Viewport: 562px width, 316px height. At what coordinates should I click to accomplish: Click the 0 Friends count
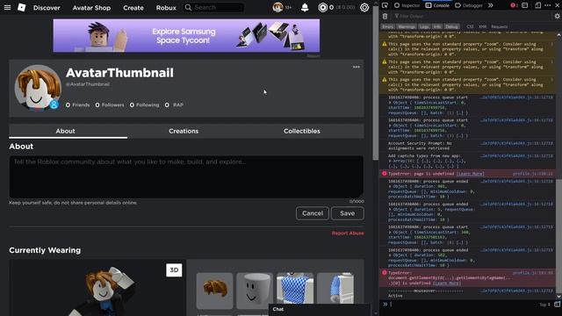[78, 105]
